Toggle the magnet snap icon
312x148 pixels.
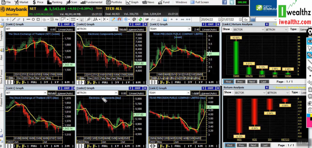coord(119,19)
